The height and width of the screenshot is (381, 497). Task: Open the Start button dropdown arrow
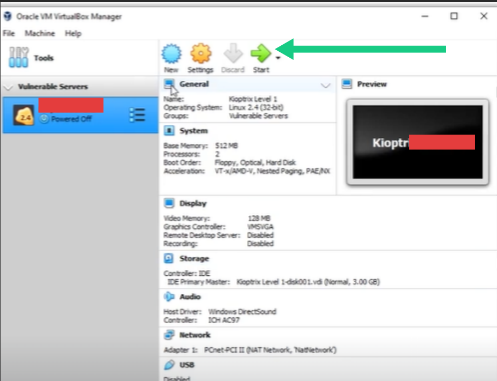point(278,58)
